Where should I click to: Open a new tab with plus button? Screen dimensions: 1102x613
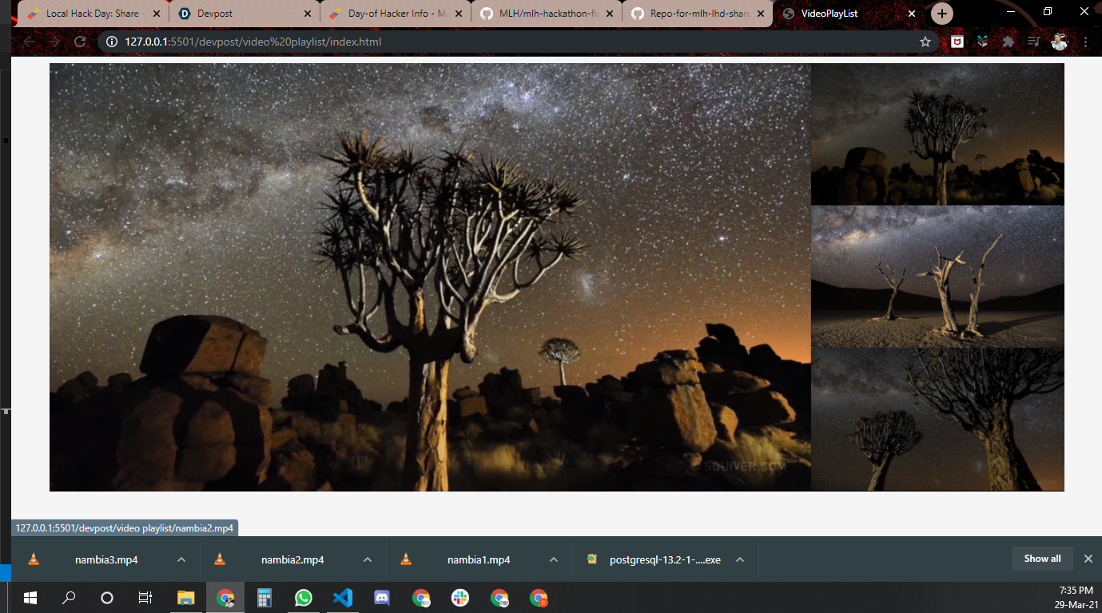(942, 14)
